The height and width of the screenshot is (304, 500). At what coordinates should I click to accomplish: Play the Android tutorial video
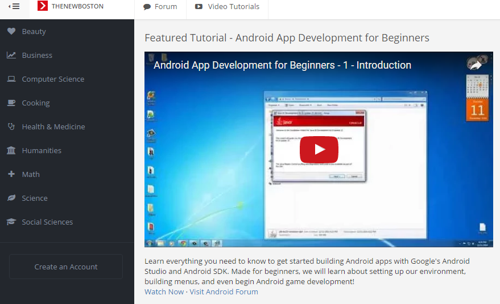319,150
